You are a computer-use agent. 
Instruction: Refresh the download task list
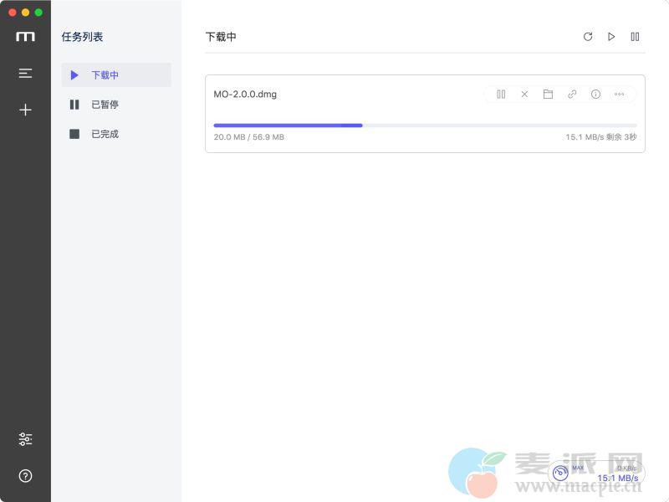[x=588, y=37]
